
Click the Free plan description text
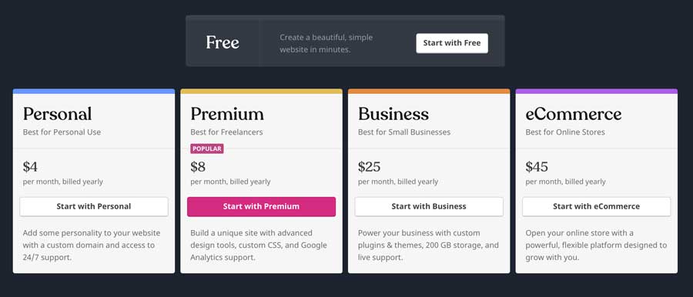click(326, 43)
